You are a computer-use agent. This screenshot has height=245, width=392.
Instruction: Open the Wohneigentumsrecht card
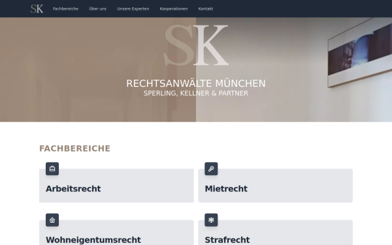tap(116, 233)
